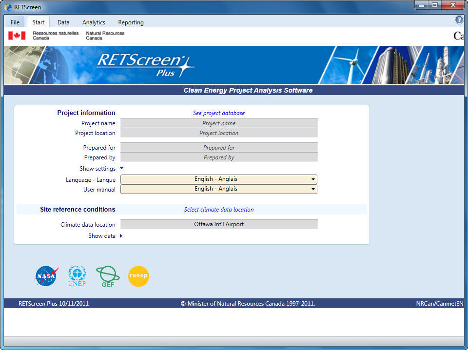Image resolution: width=468 pixels, height=350 pixels.
Task: Click the Ottawa Int'l Airport climate field
Action: (x=219, y=224)
